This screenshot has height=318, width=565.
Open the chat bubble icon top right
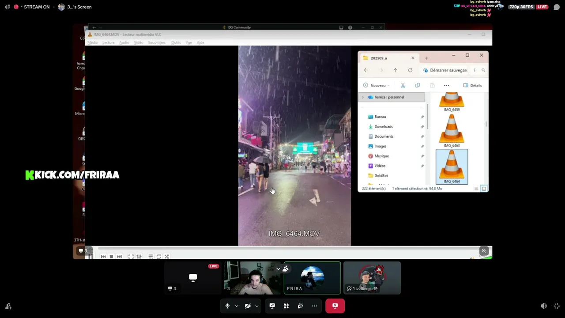(557, 7)
